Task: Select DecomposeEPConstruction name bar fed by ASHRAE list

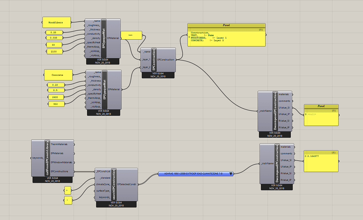Action: click(x=277, y=164)
